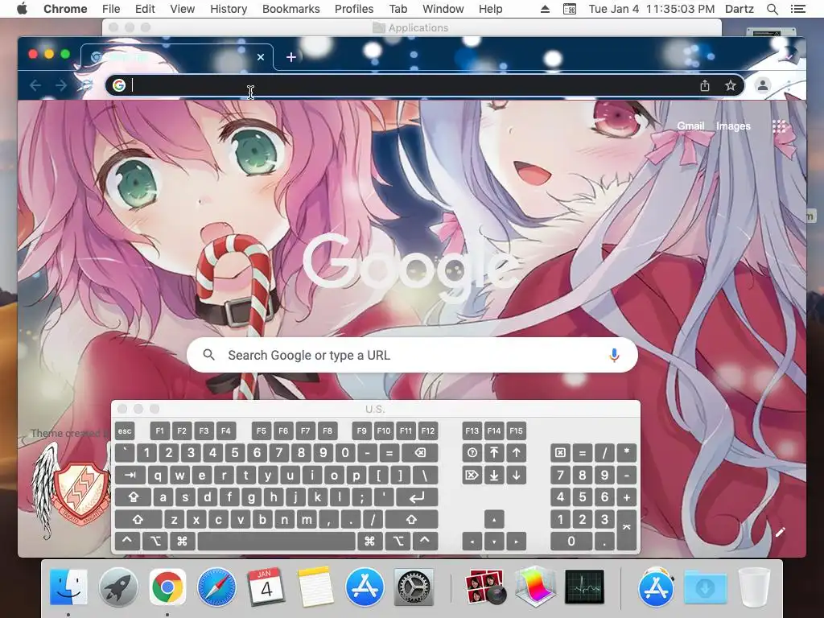Viewport: 824px width, 618px height.
Task: Open Activity Monitor from the Dock
Action: click(x=584, y=587)
